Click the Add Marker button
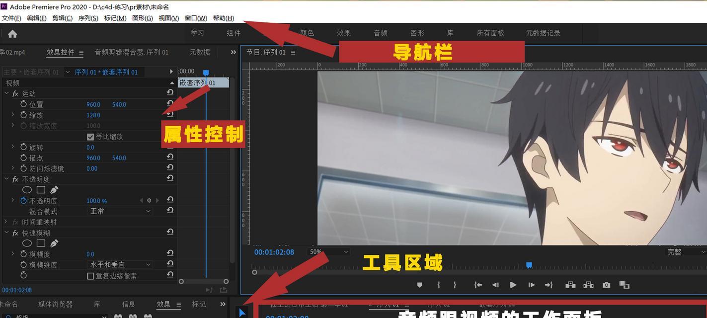The image size is (707, 318). tap(419, 285)
